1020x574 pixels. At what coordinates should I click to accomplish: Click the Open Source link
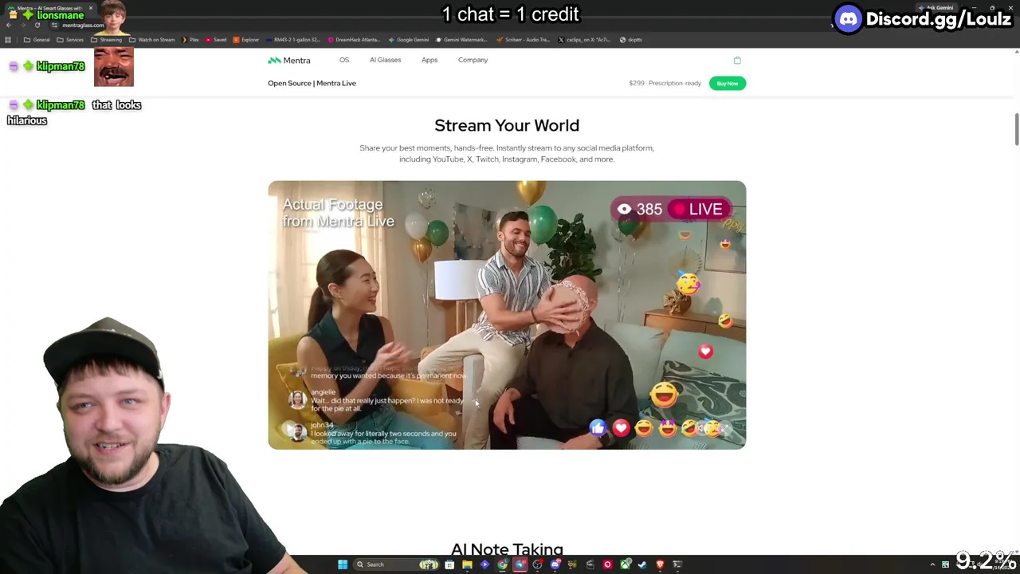[x=289, y=83]
